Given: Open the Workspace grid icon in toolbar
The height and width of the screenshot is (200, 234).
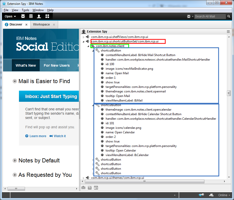Looking at the screenshot, I should coord(47,16).
